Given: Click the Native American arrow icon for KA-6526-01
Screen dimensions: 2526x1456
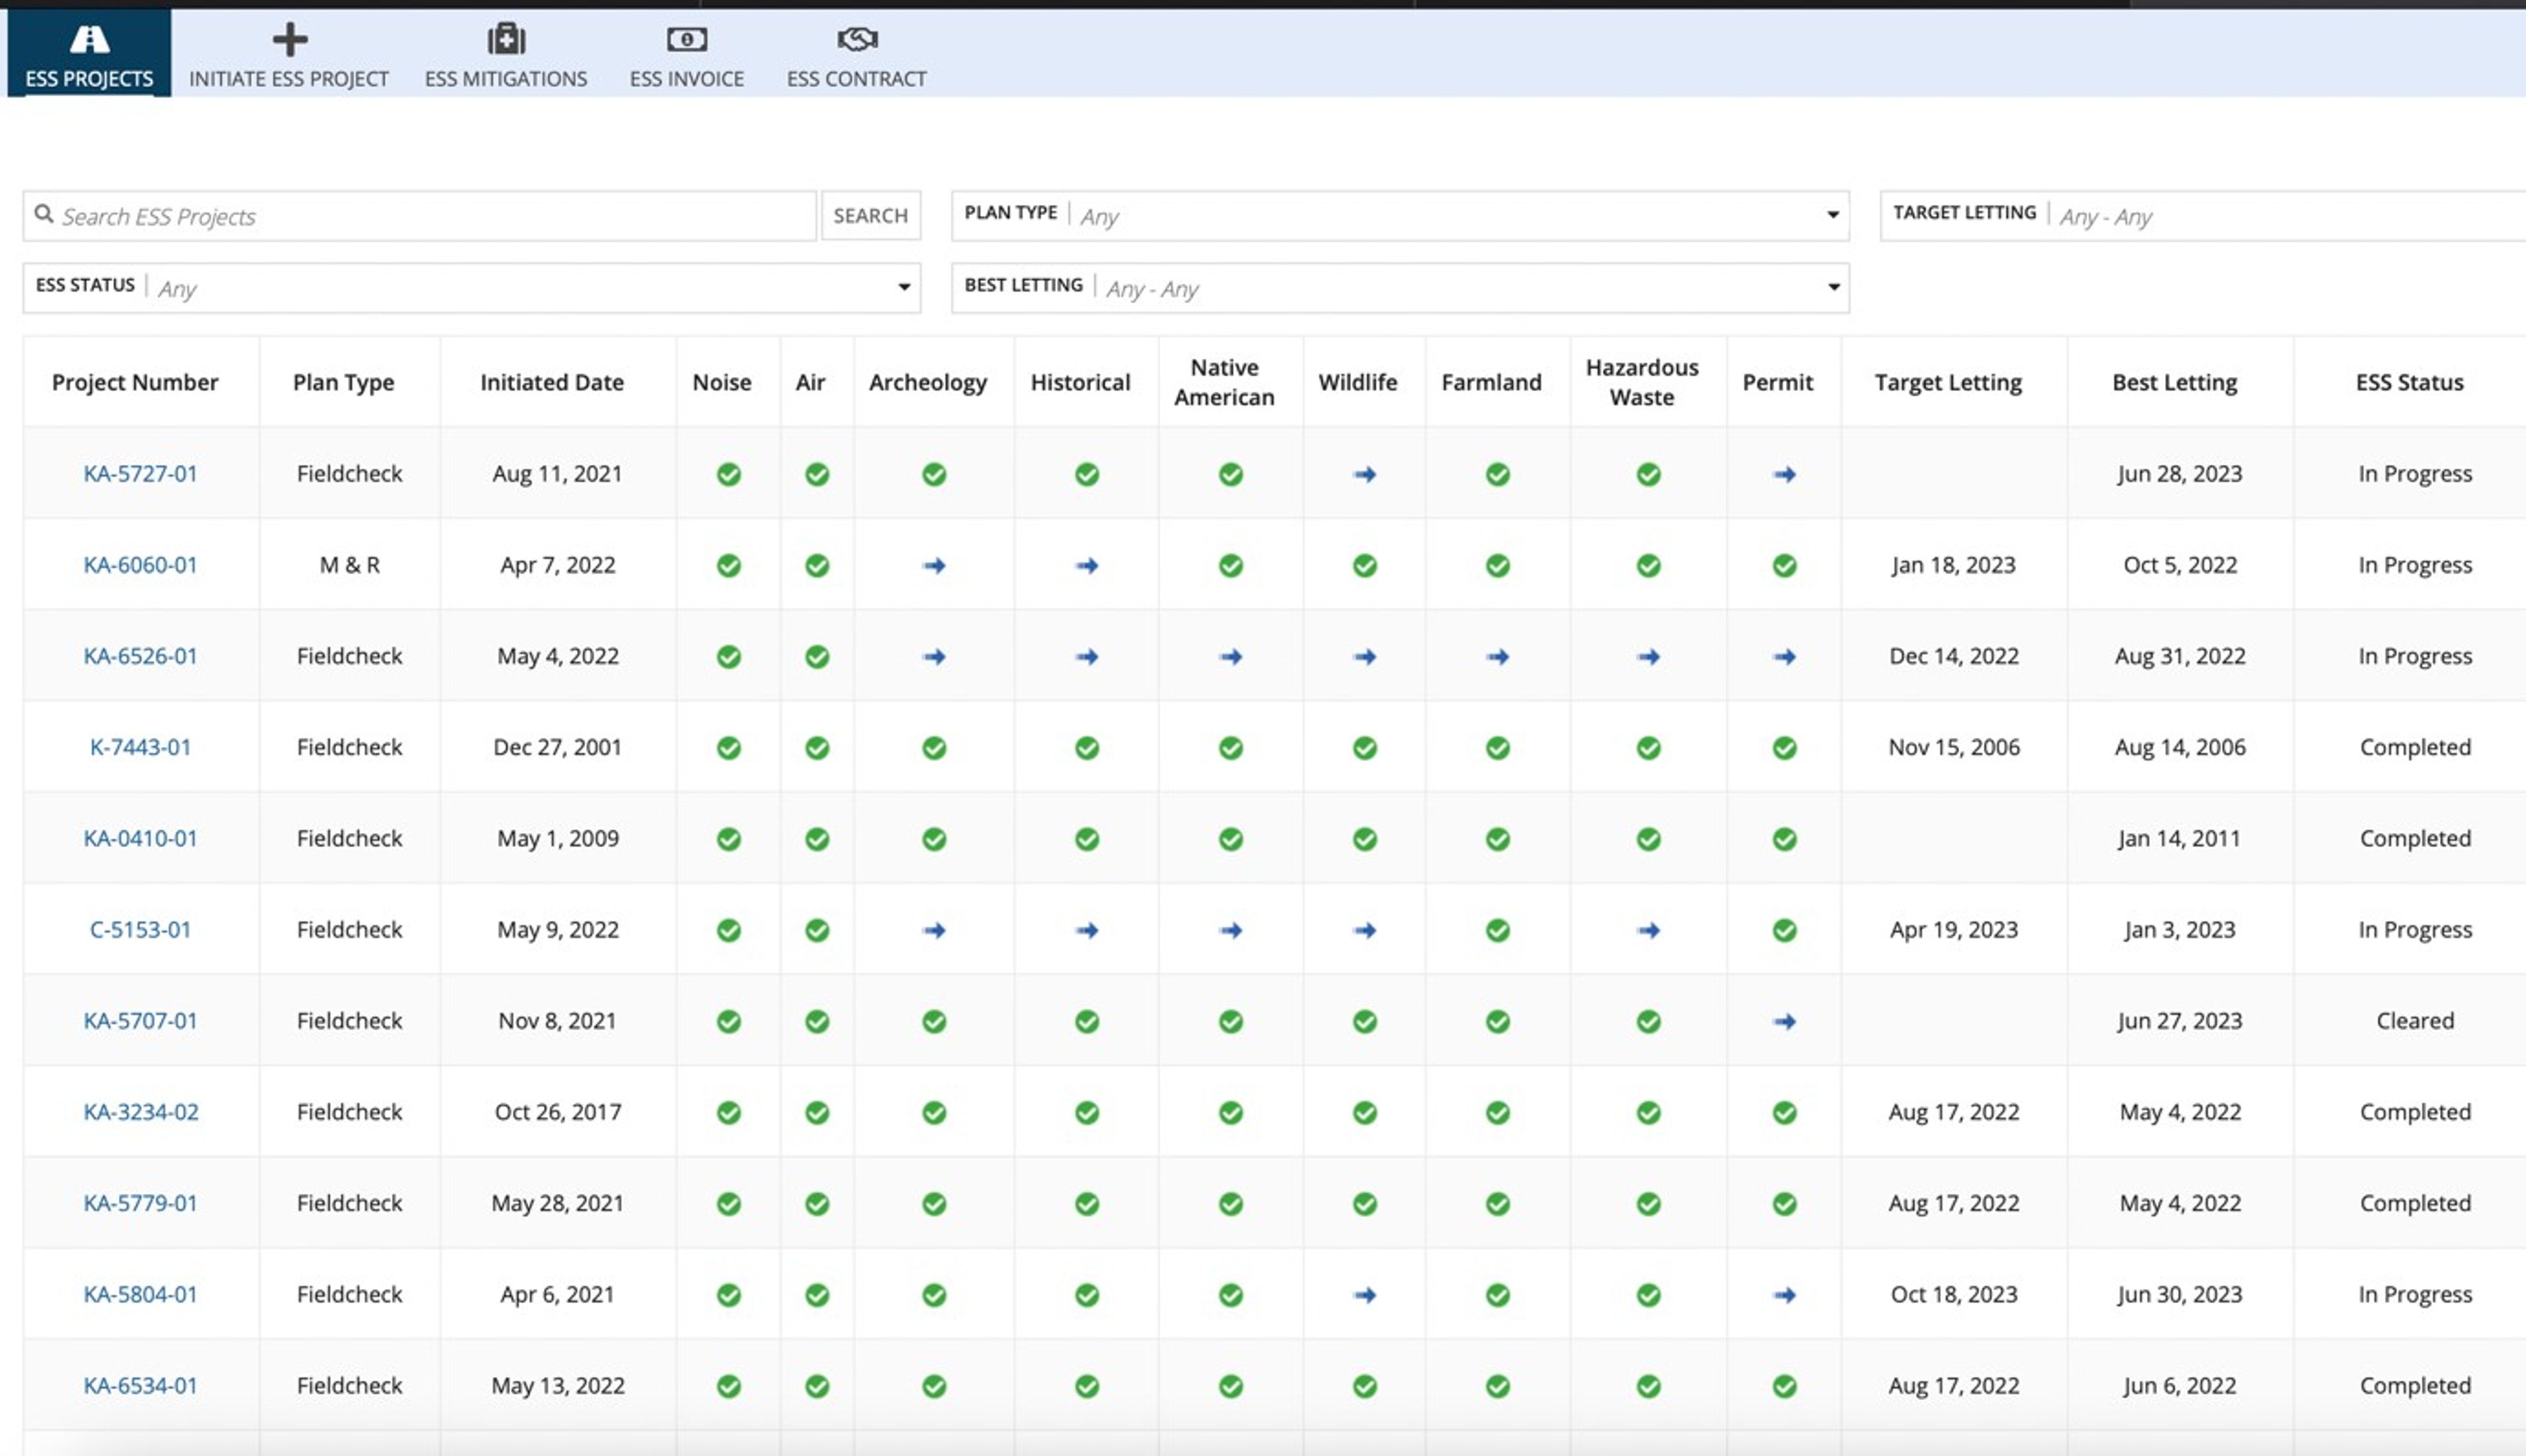Looking at the screenshot, I should (1231, 657).
